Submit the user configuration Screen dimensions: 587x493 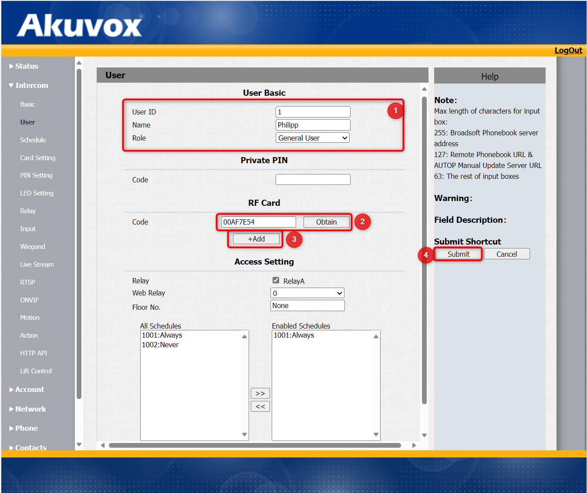458,254
